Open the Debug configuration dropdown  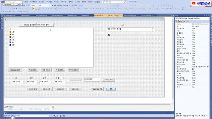[34, 5]
